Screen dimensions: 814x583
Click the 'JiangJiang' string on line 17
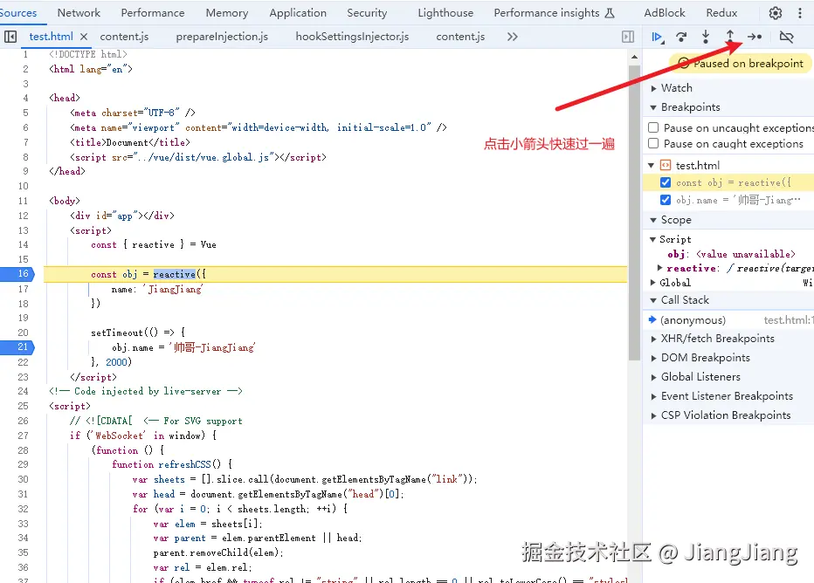pyautogui.click(x=173, y=290)
